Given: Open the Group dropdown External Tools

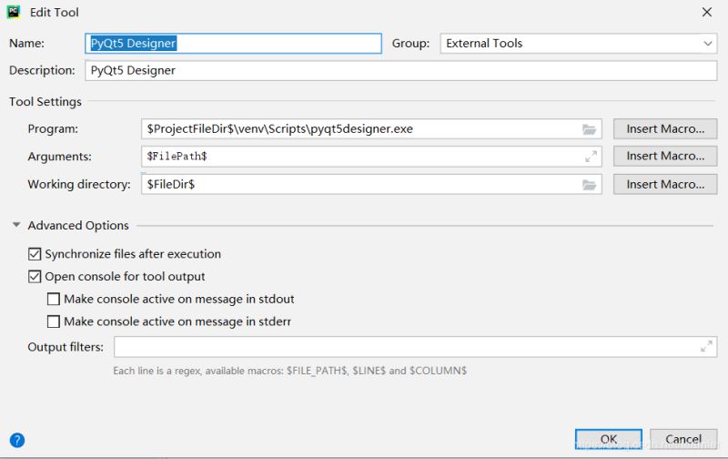Looking at the screenshot, I should [x=579, y=43].
